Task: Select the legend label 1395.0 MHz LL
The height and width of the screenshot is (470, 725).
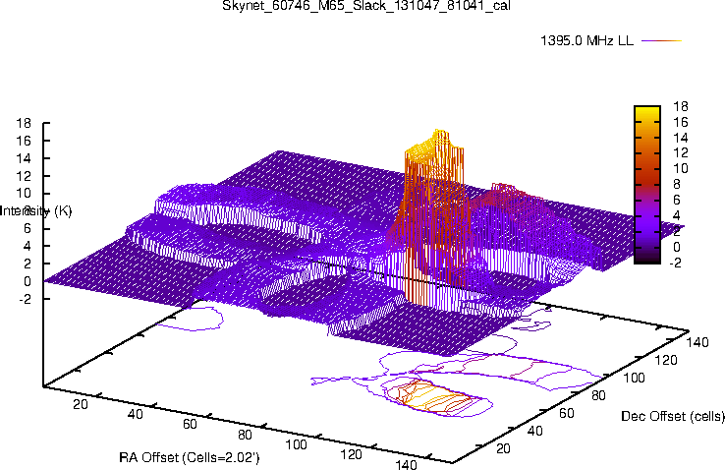Action: [586, 40]
